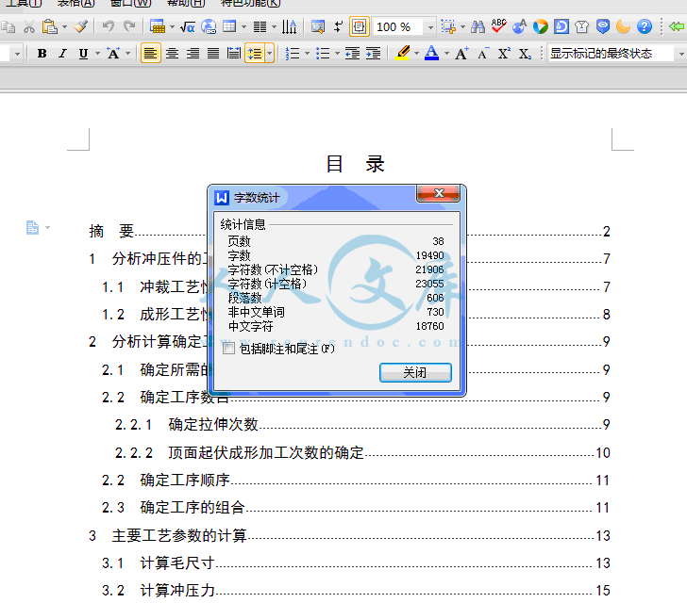The image size is (687, 603).
Task: Apply superscript formatting
Action: pyautogui.click(x=504, y=54)
